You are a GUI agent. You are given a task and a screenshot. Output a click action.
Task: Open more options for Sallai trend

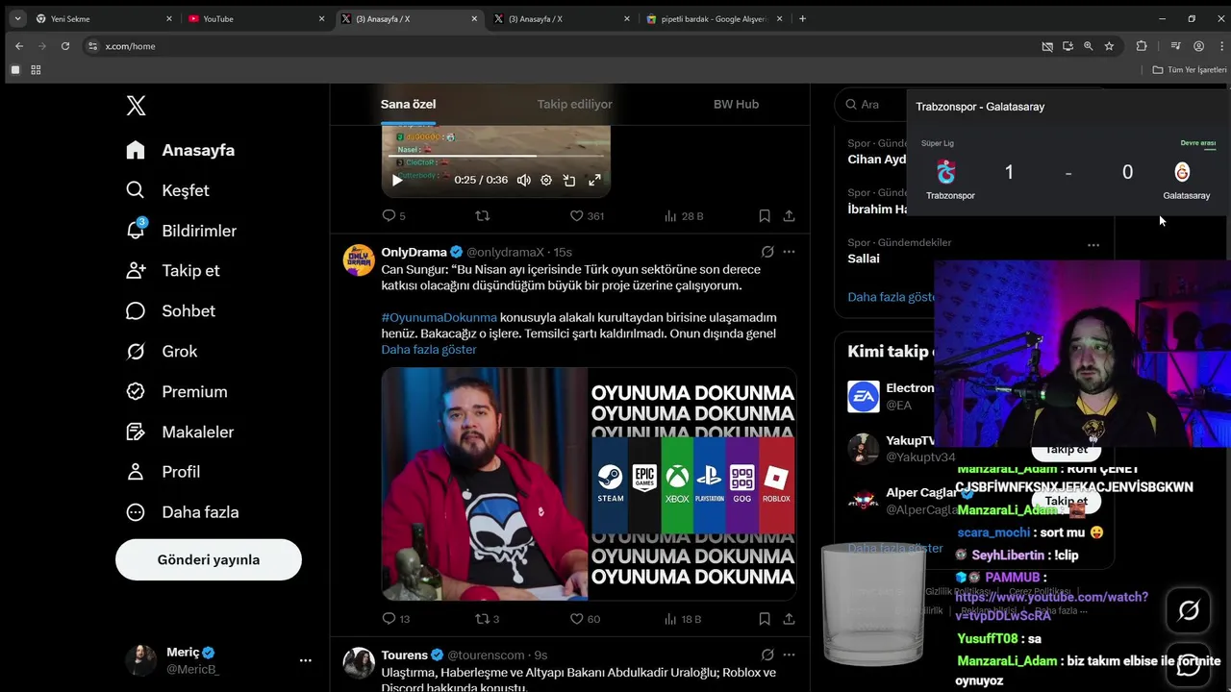pyautogui.click(x=1093, y=244)
